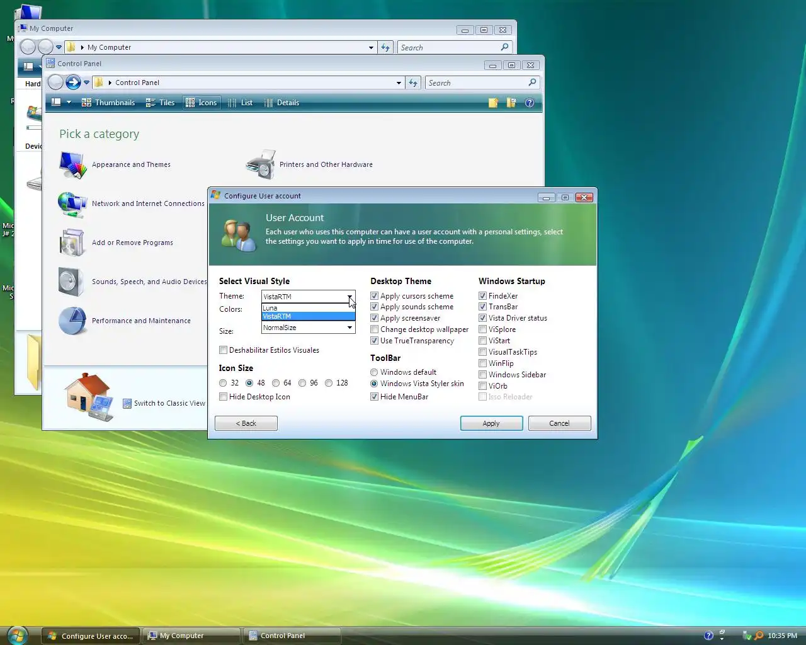Click the Back button in dialog

pos(246,423)
